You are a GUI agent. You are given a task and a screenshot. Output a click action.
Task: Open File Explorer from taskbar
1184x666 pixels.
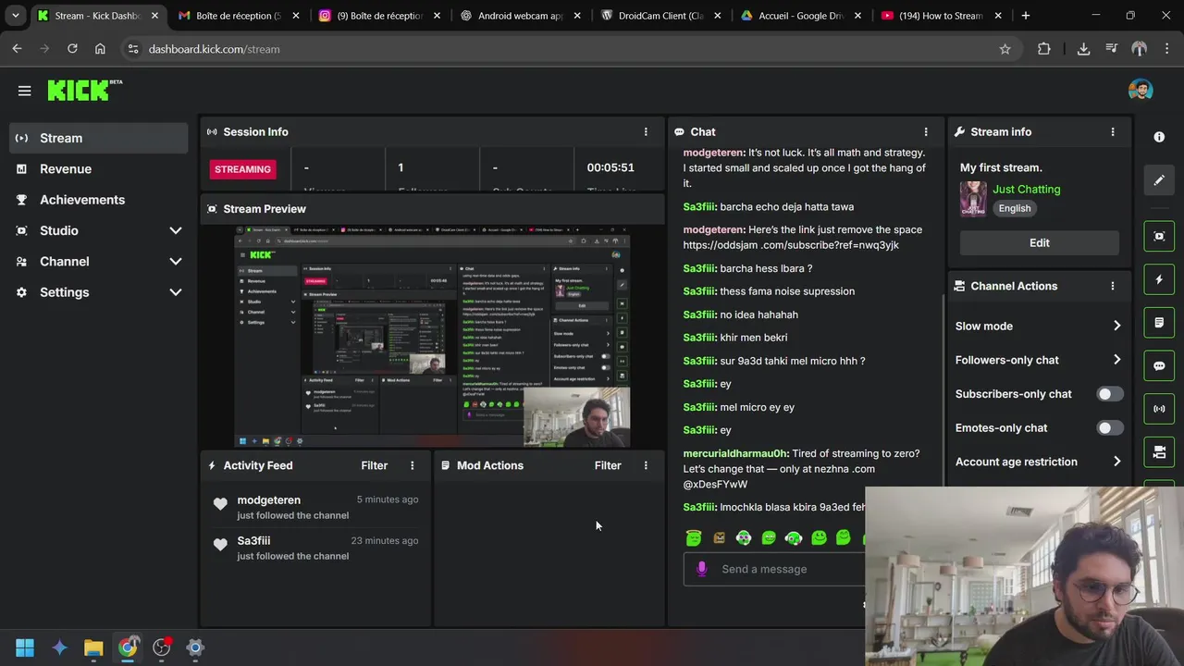pos(93,647)
